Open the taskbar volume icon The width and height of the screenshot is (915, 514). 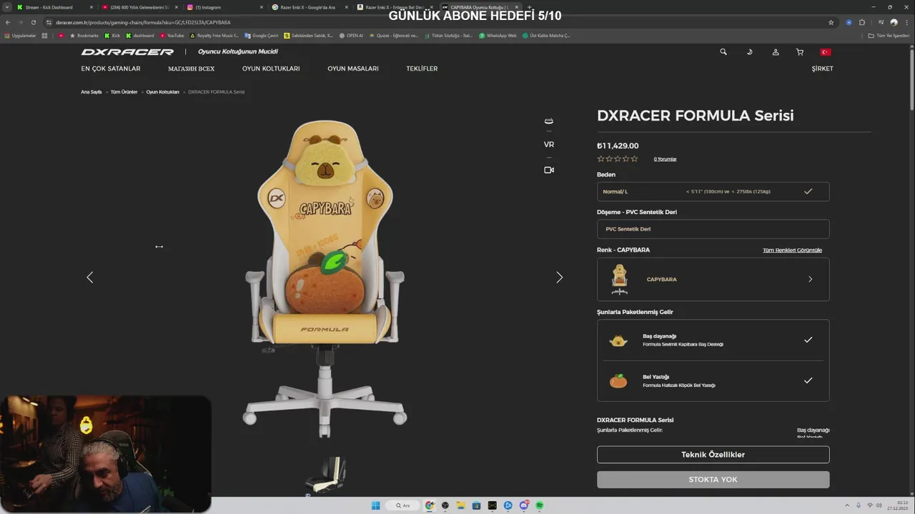[880, 505]
